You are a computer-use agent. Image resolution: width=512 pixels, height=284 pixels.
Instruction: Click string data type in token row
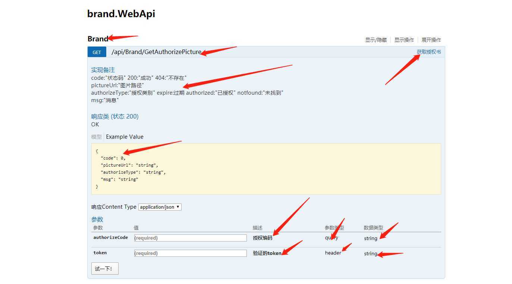[x=371, y=253]
